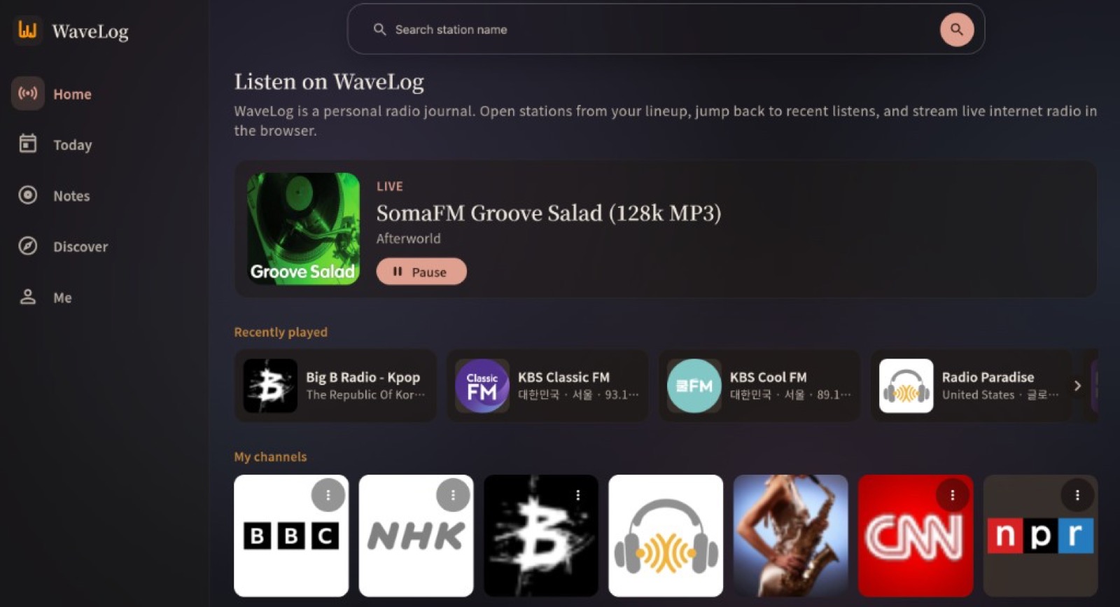
Task: Click the Big B Radio logo in Recently played
Action: click(x=270, y=386)
